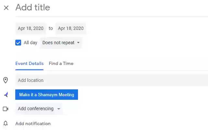208x130 pixels.
Task: Open the end date picker after 'to'
Action: point(71,28)
